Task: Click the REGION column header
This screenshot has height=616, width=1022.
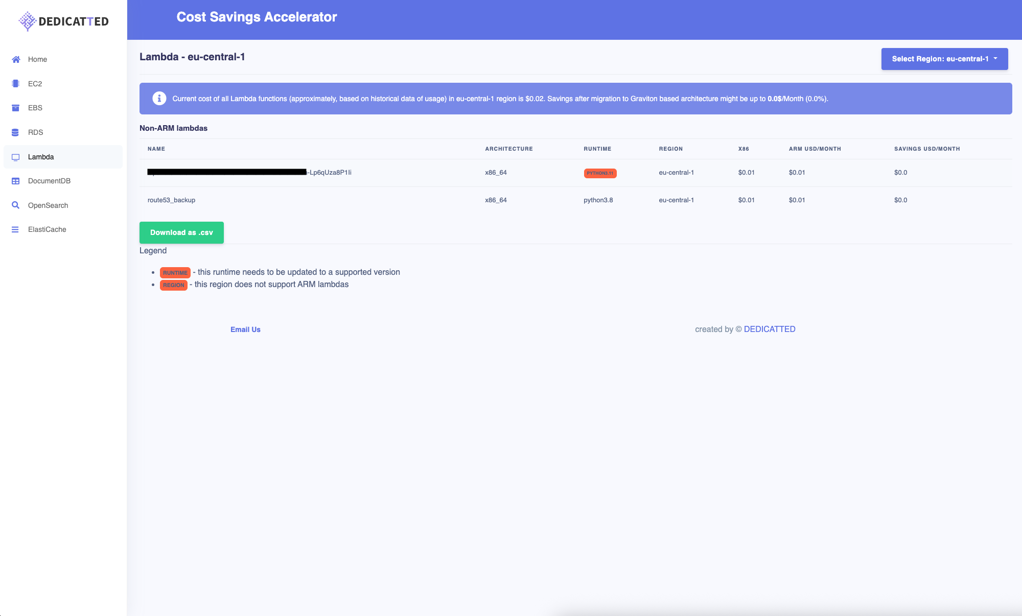Action: click(671, 149)
